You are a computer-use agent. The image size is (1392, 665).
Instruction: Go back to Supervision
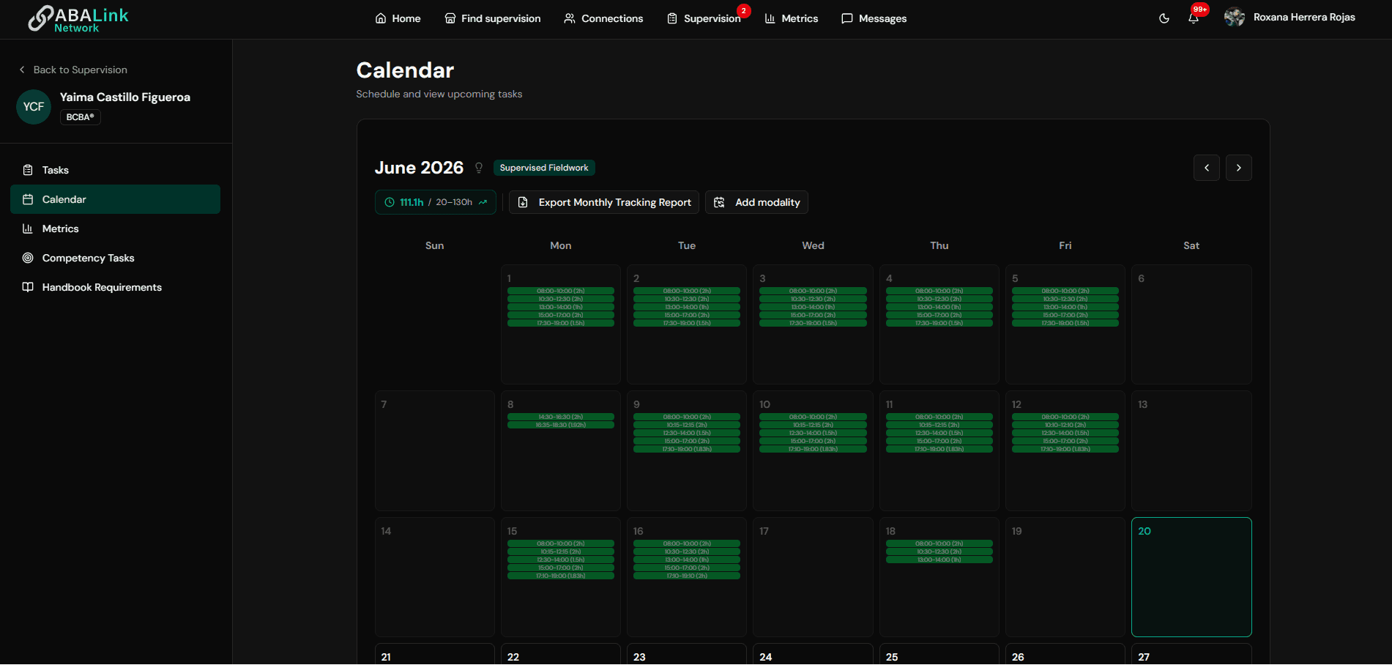(x=73, y=70)
